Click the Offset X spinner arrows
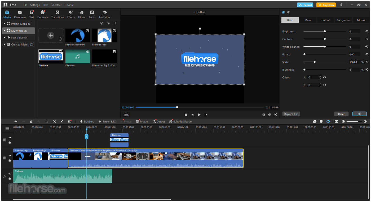371x202 pixels. tap(320, 77)
